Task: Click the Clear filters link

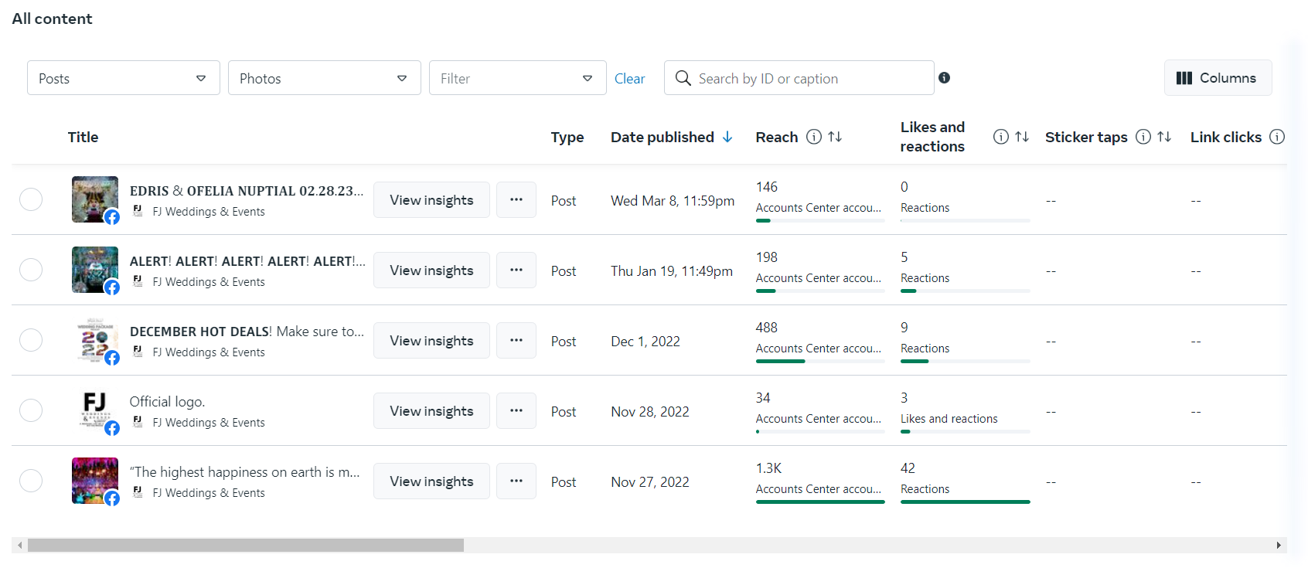Action: [629, 79]
